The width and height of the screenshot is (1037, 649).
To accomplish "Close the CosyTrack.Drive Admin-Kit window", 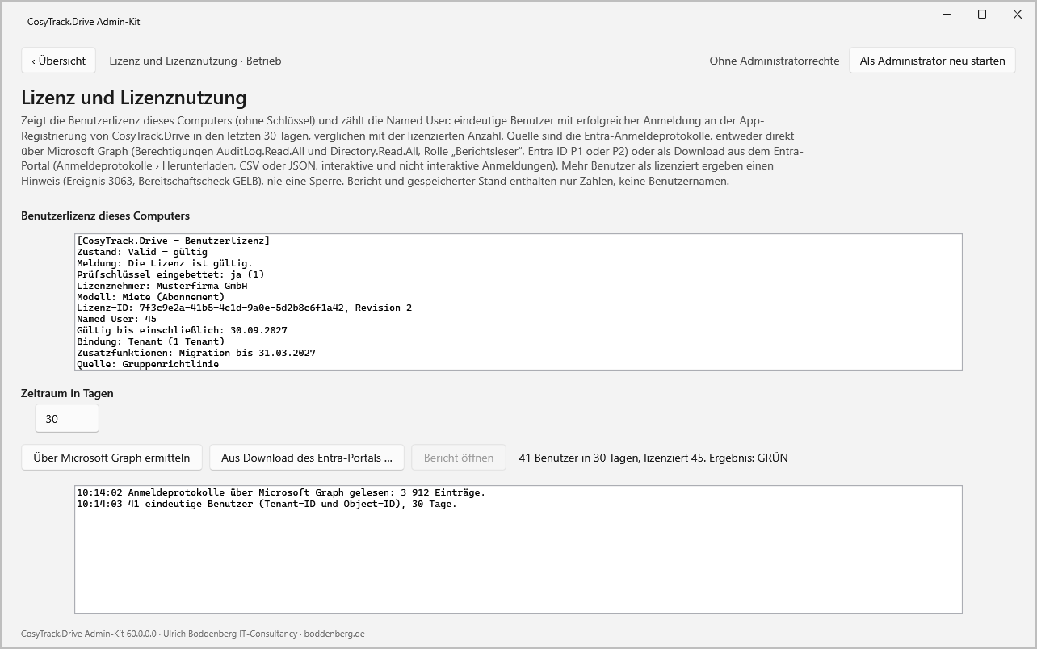I will pyautogui.click(x=1018, y=15).
